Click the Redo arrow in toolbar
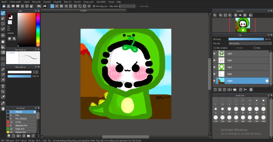The height and width of the screenshot is (142, 273). point(45,6)
